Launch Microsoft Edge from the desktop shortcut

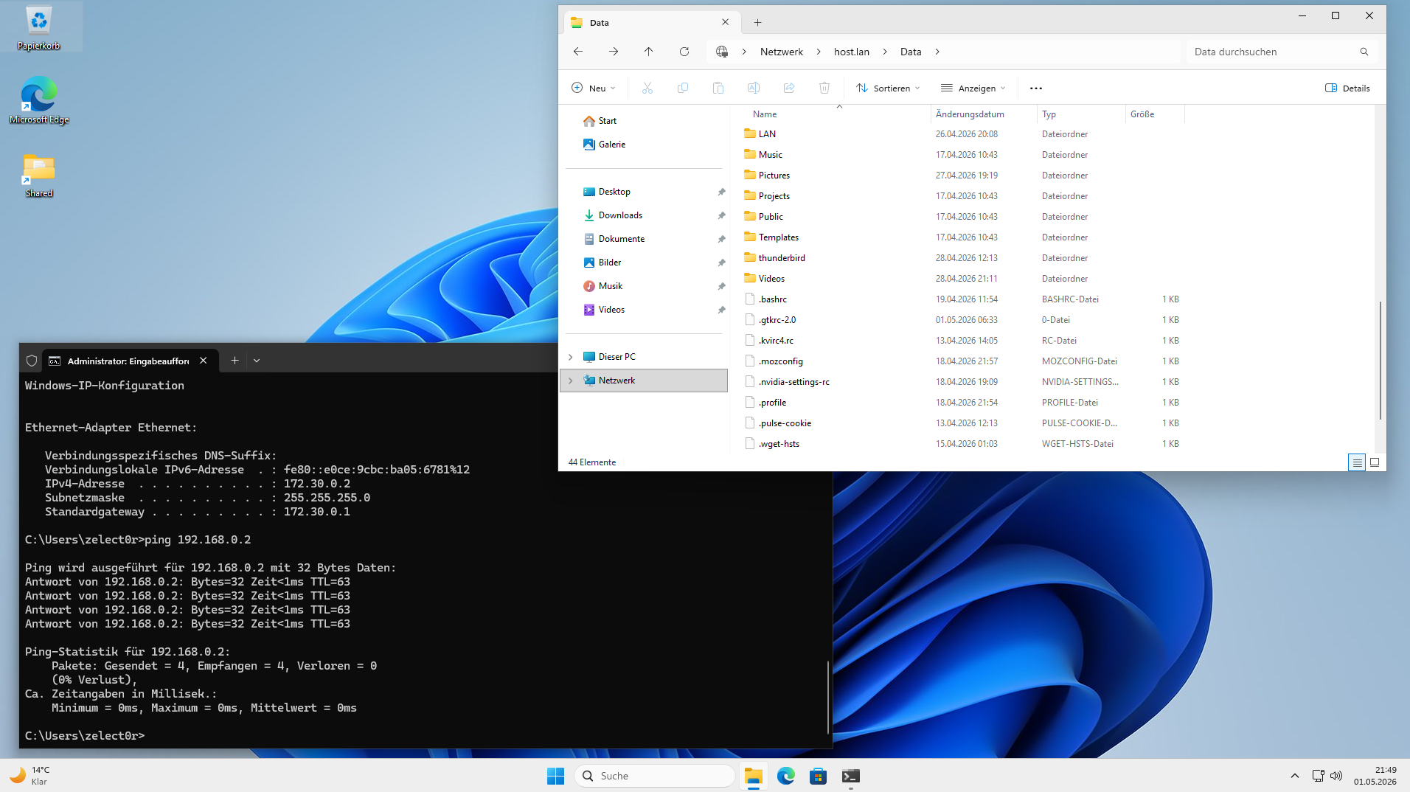pos(38,100)
